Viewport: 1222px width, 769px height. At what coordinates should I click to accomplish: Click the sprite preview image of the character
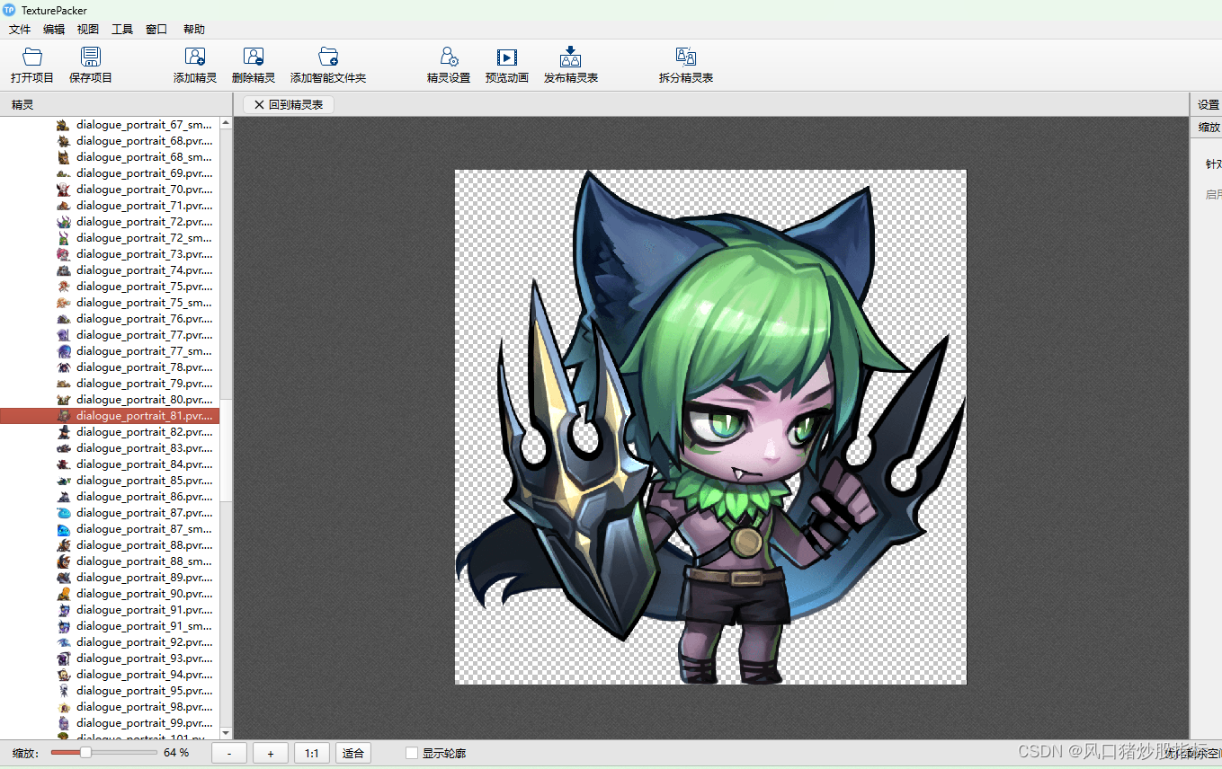(x=710, y=427)
